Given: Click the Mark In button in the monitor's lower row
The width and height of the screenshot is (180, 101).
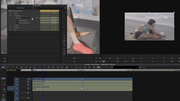Looking at the screenshot, I should (141, 61).
